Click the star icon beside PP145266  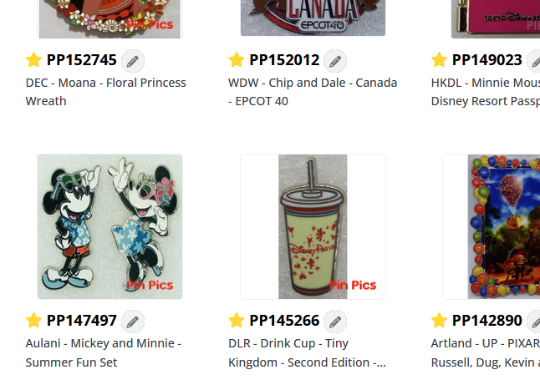237,321
